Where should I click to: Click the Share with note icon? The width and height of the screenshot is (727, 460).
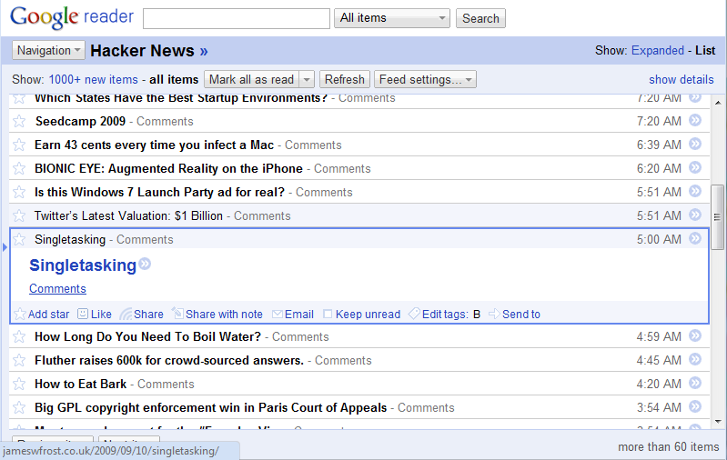[178, 315]
